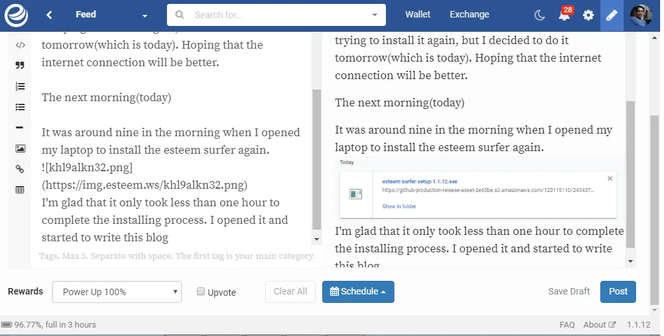Open the Wallet page
The width and height of the screenshot is (664, 336).
[x=418, y=14]
